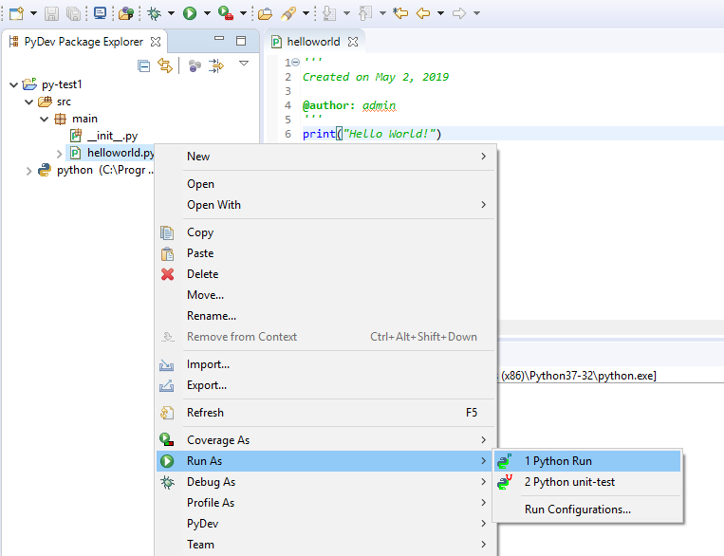
Task: Open Run Configurations... dialog
Action: tap(587, 510)
